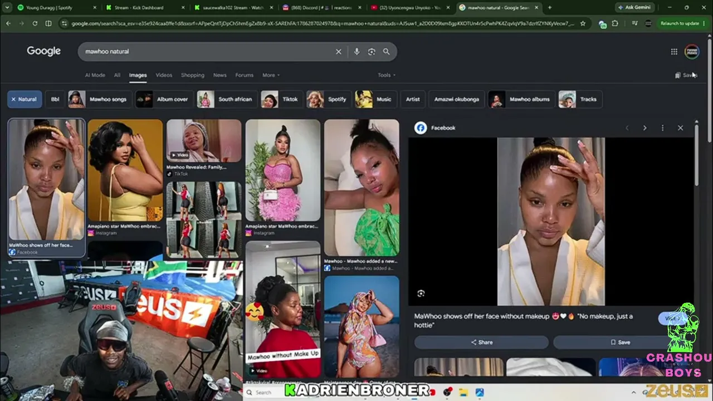
Task: Open the Mawhoo Revealed TikTok video thumbnail
Action: [204, 140]
